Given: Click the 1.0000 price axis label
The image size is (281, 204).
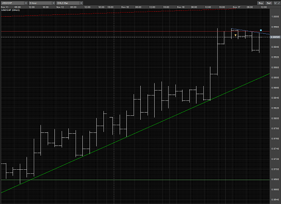Looking at the screenshot, I should pyautogui.click(x=275, y=17).
